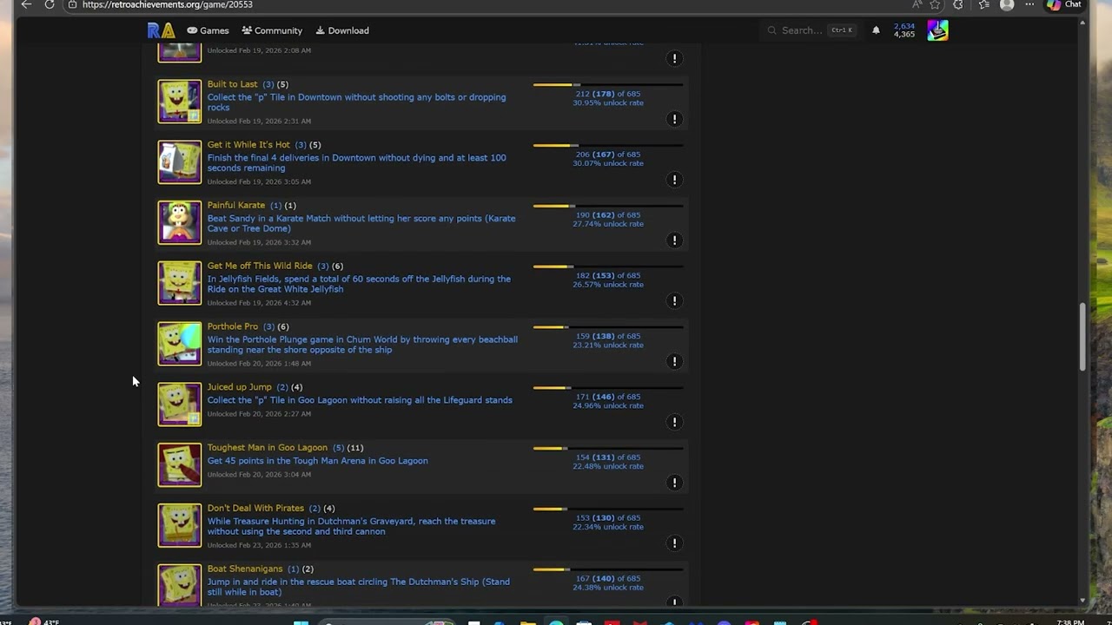Screen dimensions: 1112x625
Task: Open the user avatar menu
Action: coord(937,30)
